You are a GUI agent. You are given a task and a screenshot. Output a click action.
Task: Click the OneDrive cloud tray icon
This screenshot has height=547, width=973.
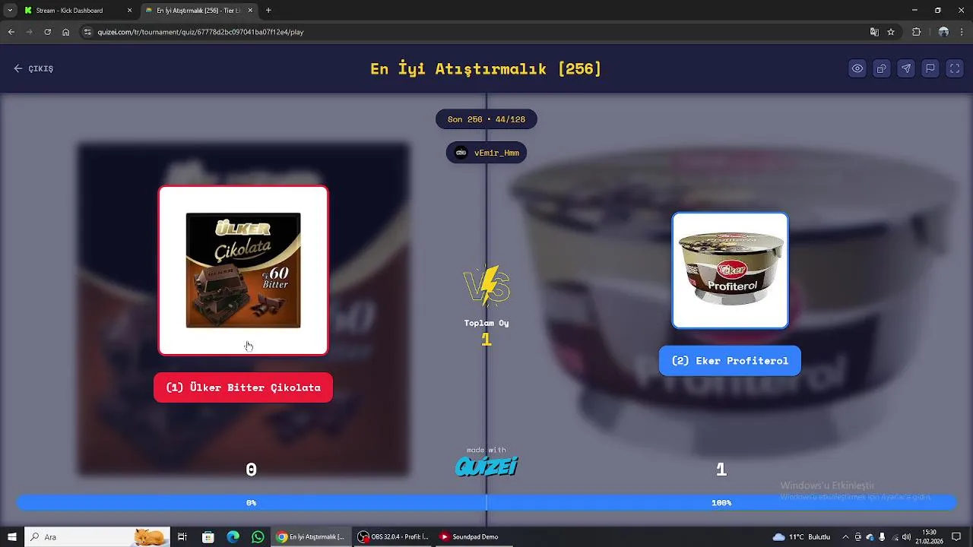[x=870, y=537]
